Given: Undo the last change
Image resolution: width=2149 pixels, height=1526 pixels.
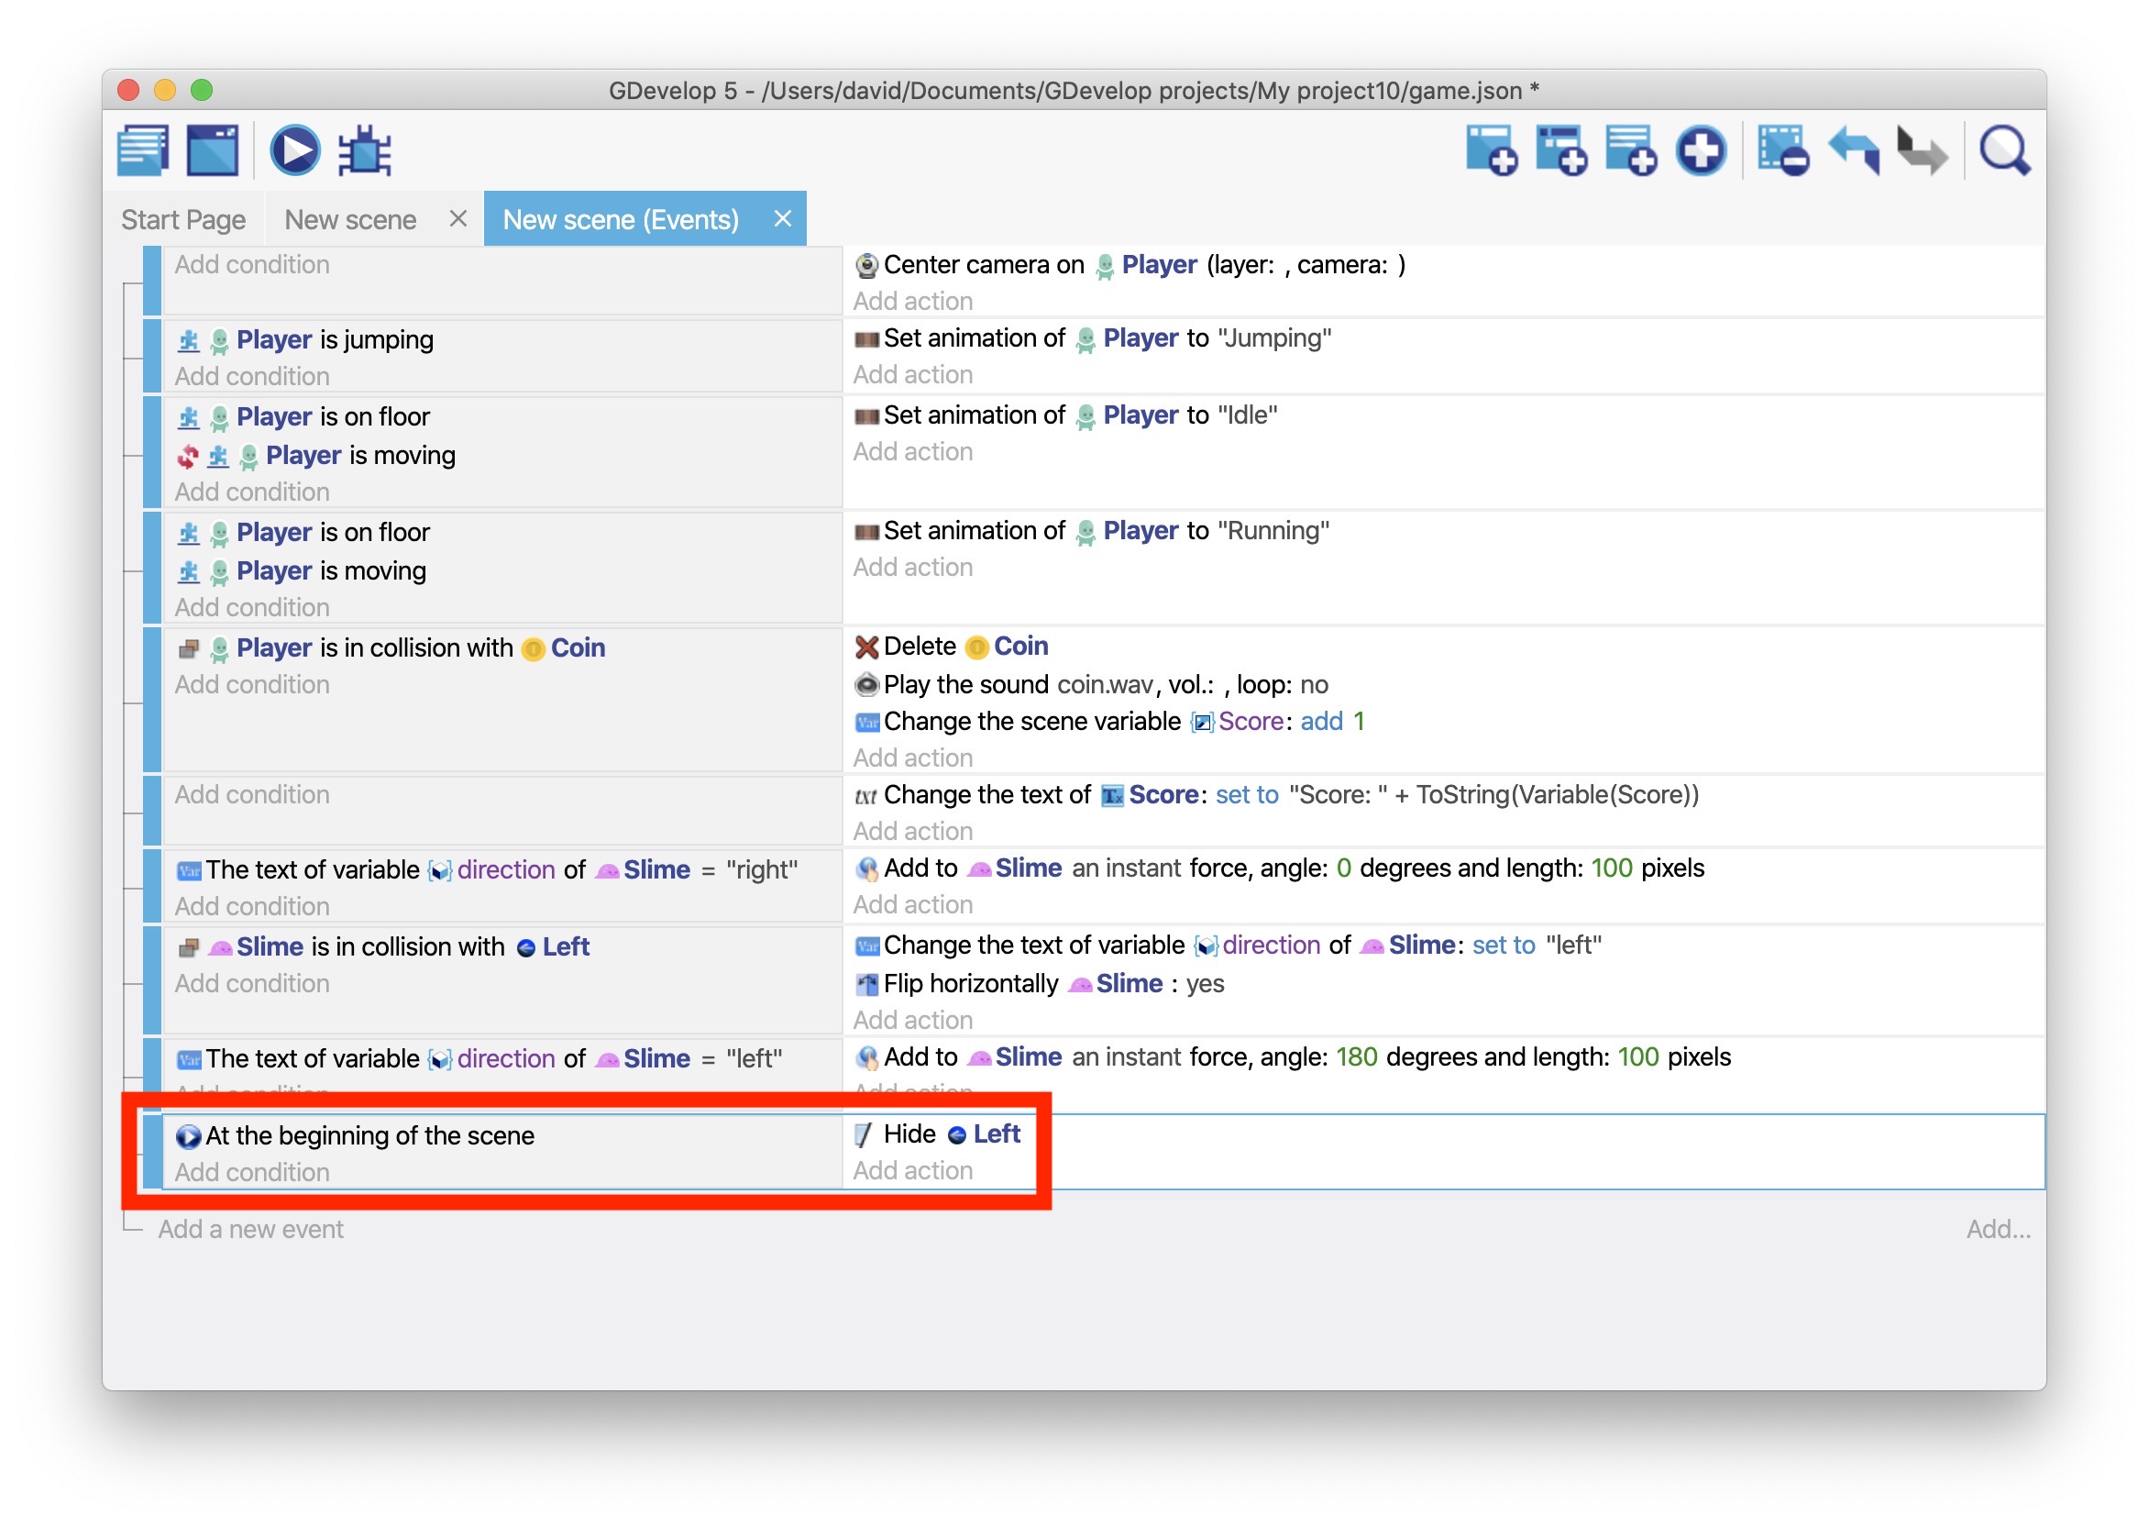Looking at the screenshot, I should point(1853,150).
